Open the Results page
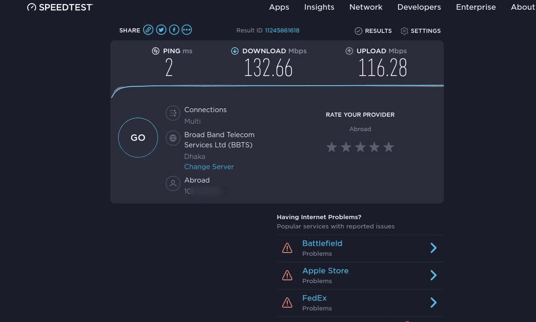 click(373, 31)
